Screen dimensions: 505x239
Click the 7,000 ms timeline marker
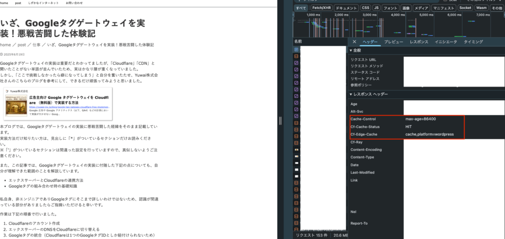pyautogui.click(x=483, y=15)
